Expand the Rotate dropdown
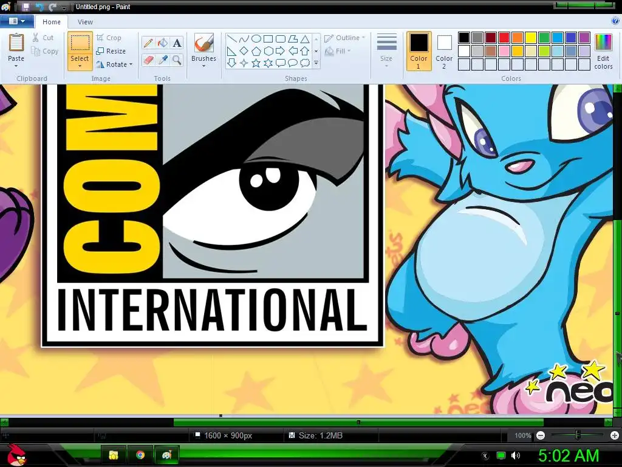The width and height of the screenshot is (622, 467). [131, 64]
